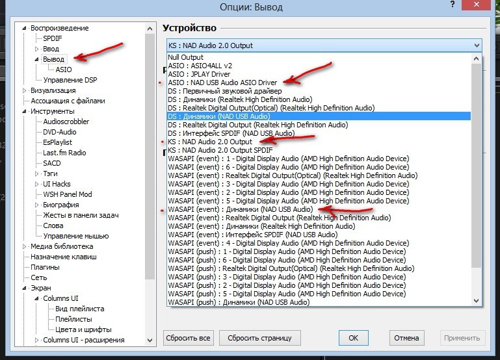Click the down arrow of device list scrollbar
Viewport: 500px width, 360px height.
[477, 301]
